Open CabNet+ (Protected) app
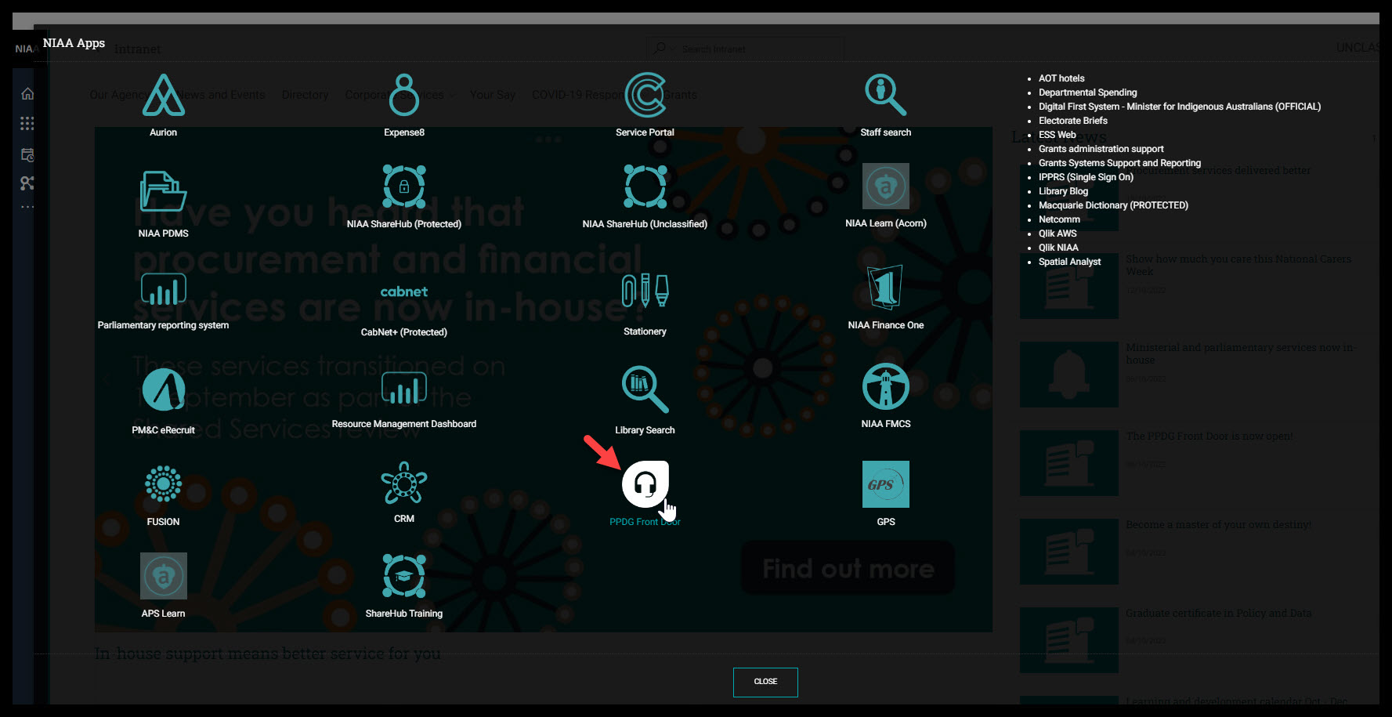This screenshot has height=717, width=1392. tap(404, 292)
